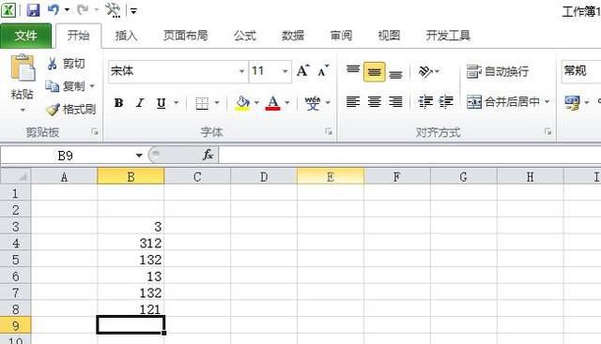Viewport: 601px width, 344px height.
Task: Switch to the 插入 (Insert) tab
Action: click(126, 36)
